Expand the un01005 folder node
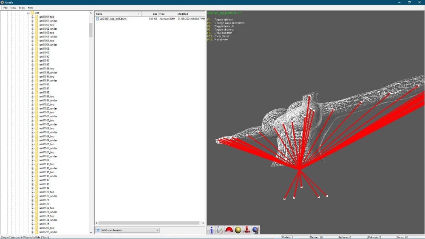Image resolution: width=425 pixels, height=239 pixels. tap(32, 49)
